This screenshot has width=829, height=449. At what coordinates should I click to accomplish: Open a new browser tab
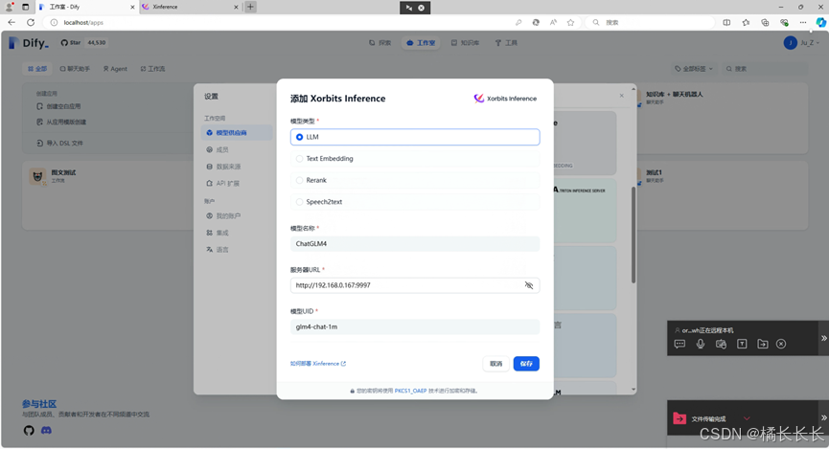(250, 7)
